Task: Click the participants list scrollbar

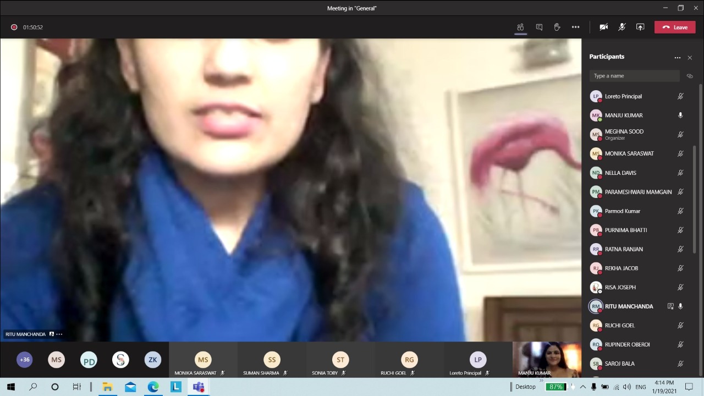Action: [x=700, y=165]
